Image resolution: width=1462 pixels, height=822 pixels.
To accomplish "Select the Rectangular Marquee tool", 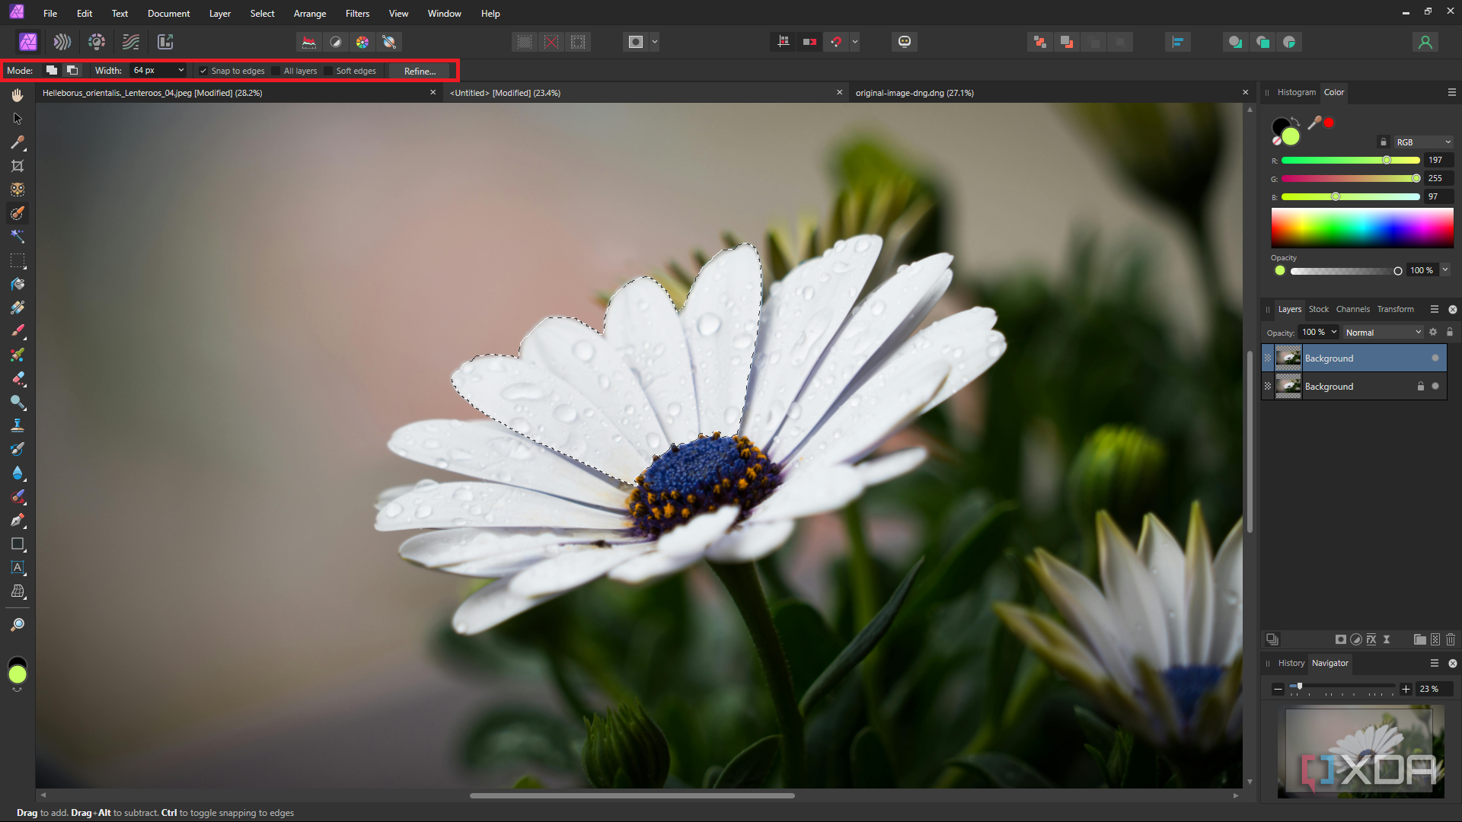I will (x=18, y=260).
